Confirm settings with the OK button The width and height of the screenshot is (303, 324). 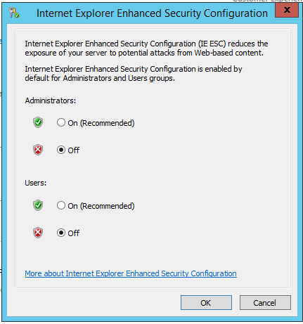pyautogui.click(x=206, y=303)
